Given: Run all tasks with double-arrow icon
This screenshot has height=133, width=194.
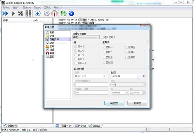Looking at the screenshot, I should tap(5, 13).
